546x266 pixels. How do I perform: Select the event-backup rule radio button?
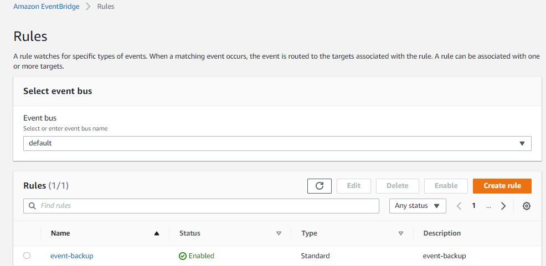tap(27, 255)
